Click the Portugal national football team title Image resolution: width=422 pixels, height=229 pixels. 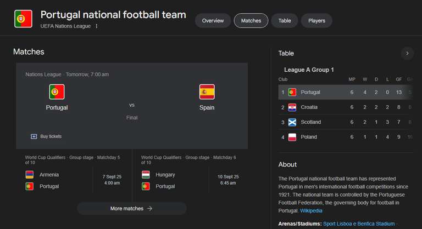113,15
